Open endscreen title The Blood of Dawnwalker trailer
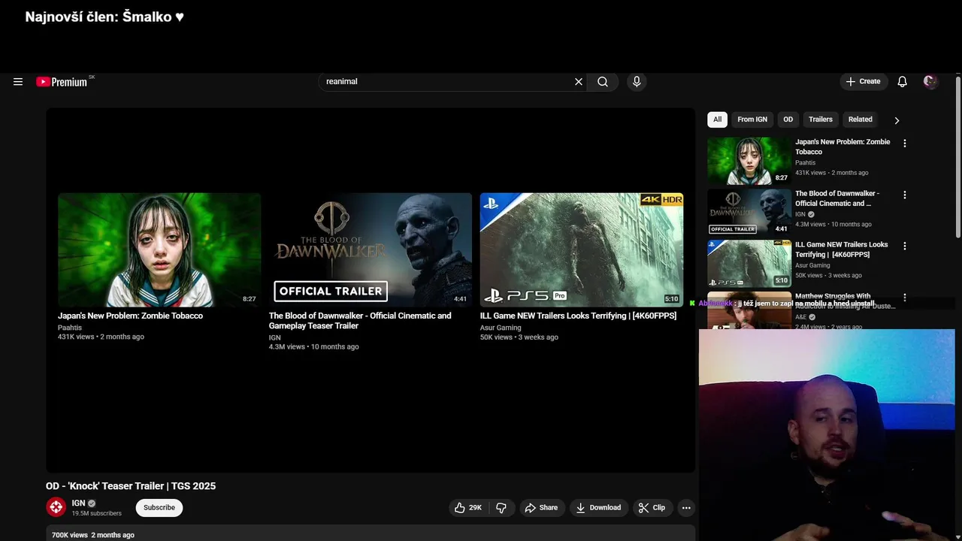 tap(360, 321)
